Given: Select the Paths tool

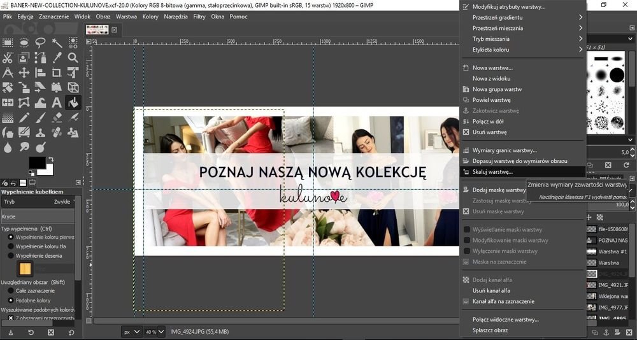Looking at the screenshot, I should pos(40,58).
